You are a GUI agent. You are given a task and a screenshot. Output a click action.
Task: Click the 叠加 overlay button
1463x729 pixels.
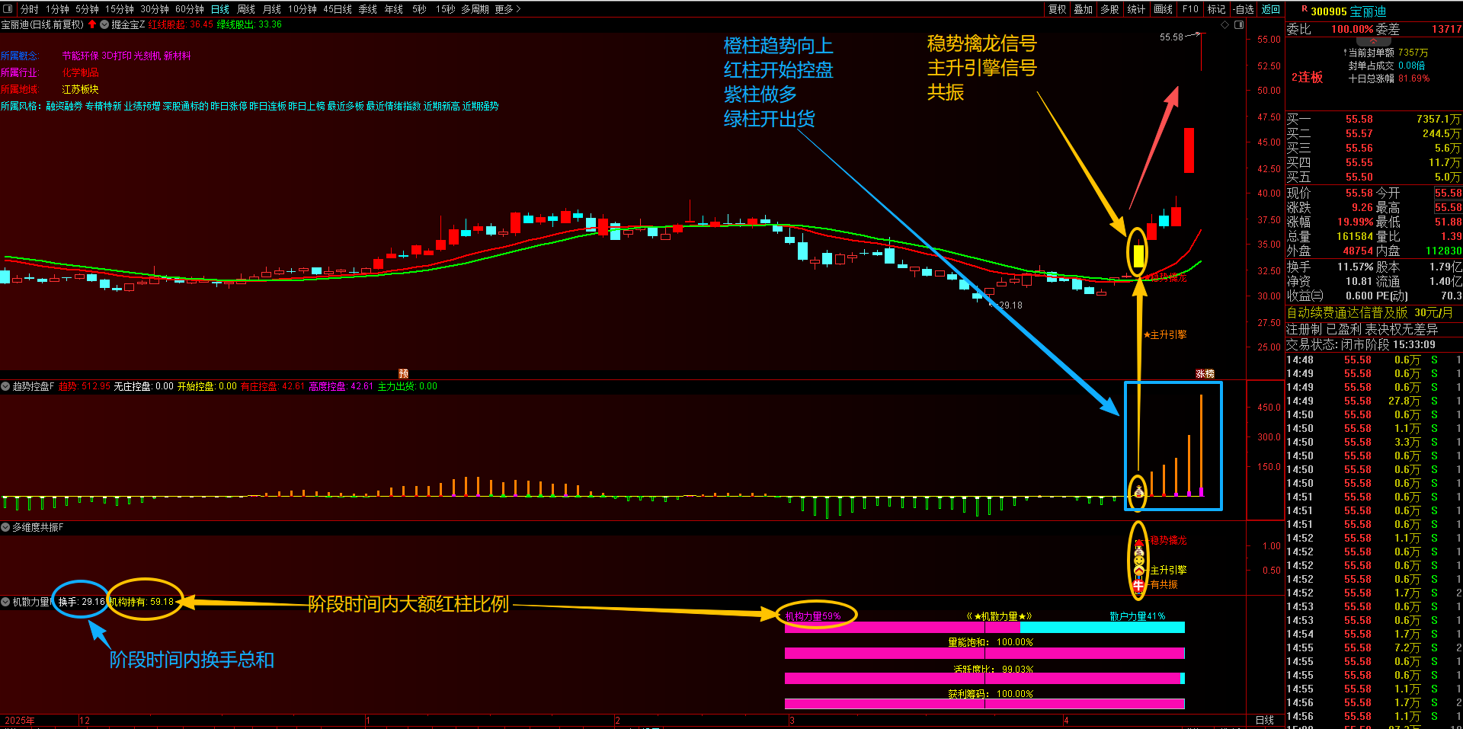pos(1084,9)
